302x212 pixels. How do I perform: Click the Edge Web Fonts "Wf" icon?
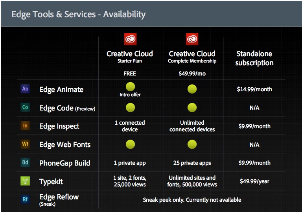[25, 144]
